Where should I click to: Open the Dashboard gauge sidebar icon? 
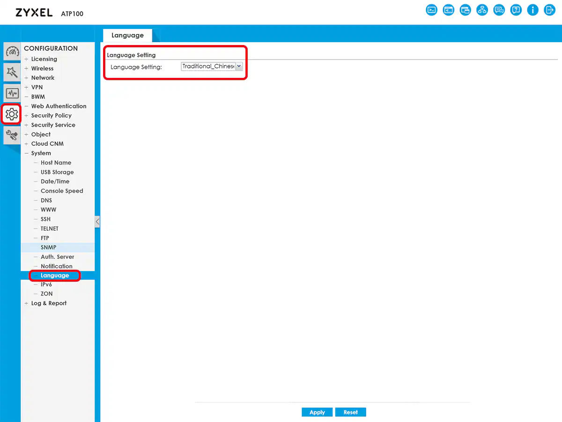tap(12, 51)
